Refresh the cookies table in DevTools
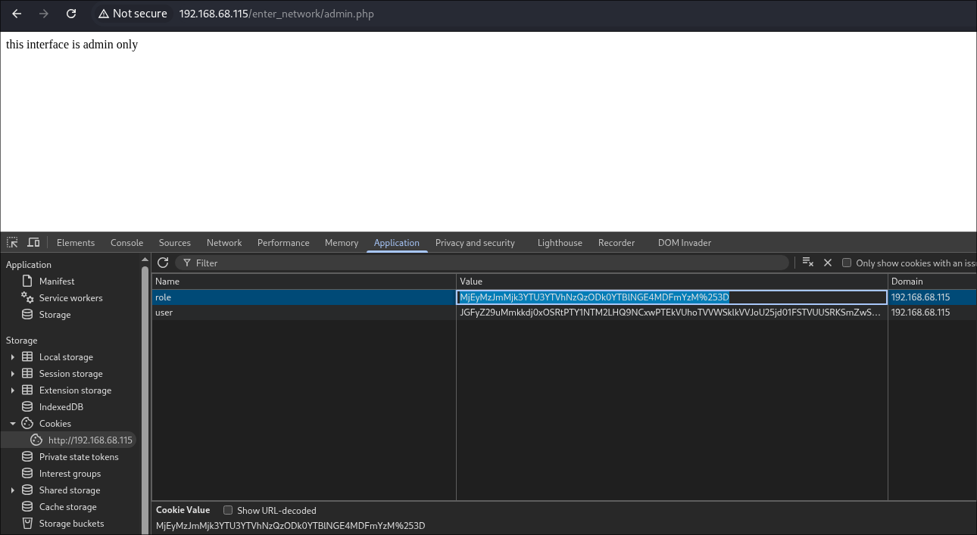This screenshot has height=535, width=977. 163,263
